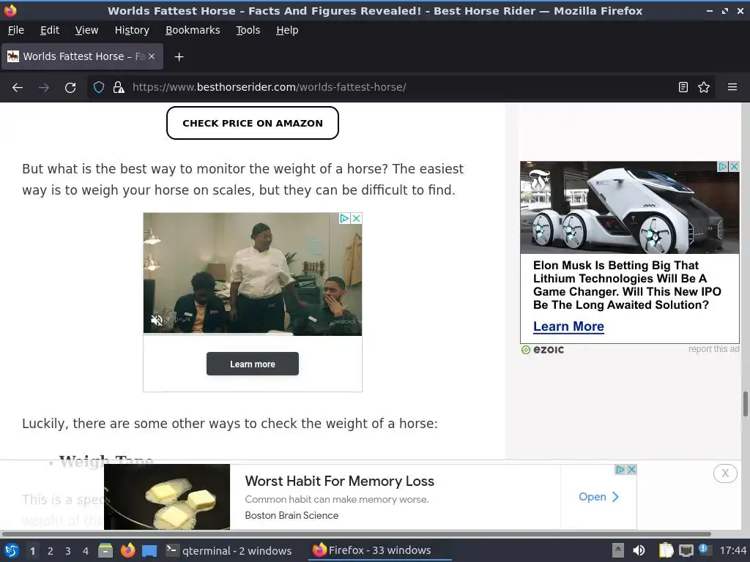Open the system start menu icon
The width and height of the screenshot is (750, 562).
tap(12, 550)
